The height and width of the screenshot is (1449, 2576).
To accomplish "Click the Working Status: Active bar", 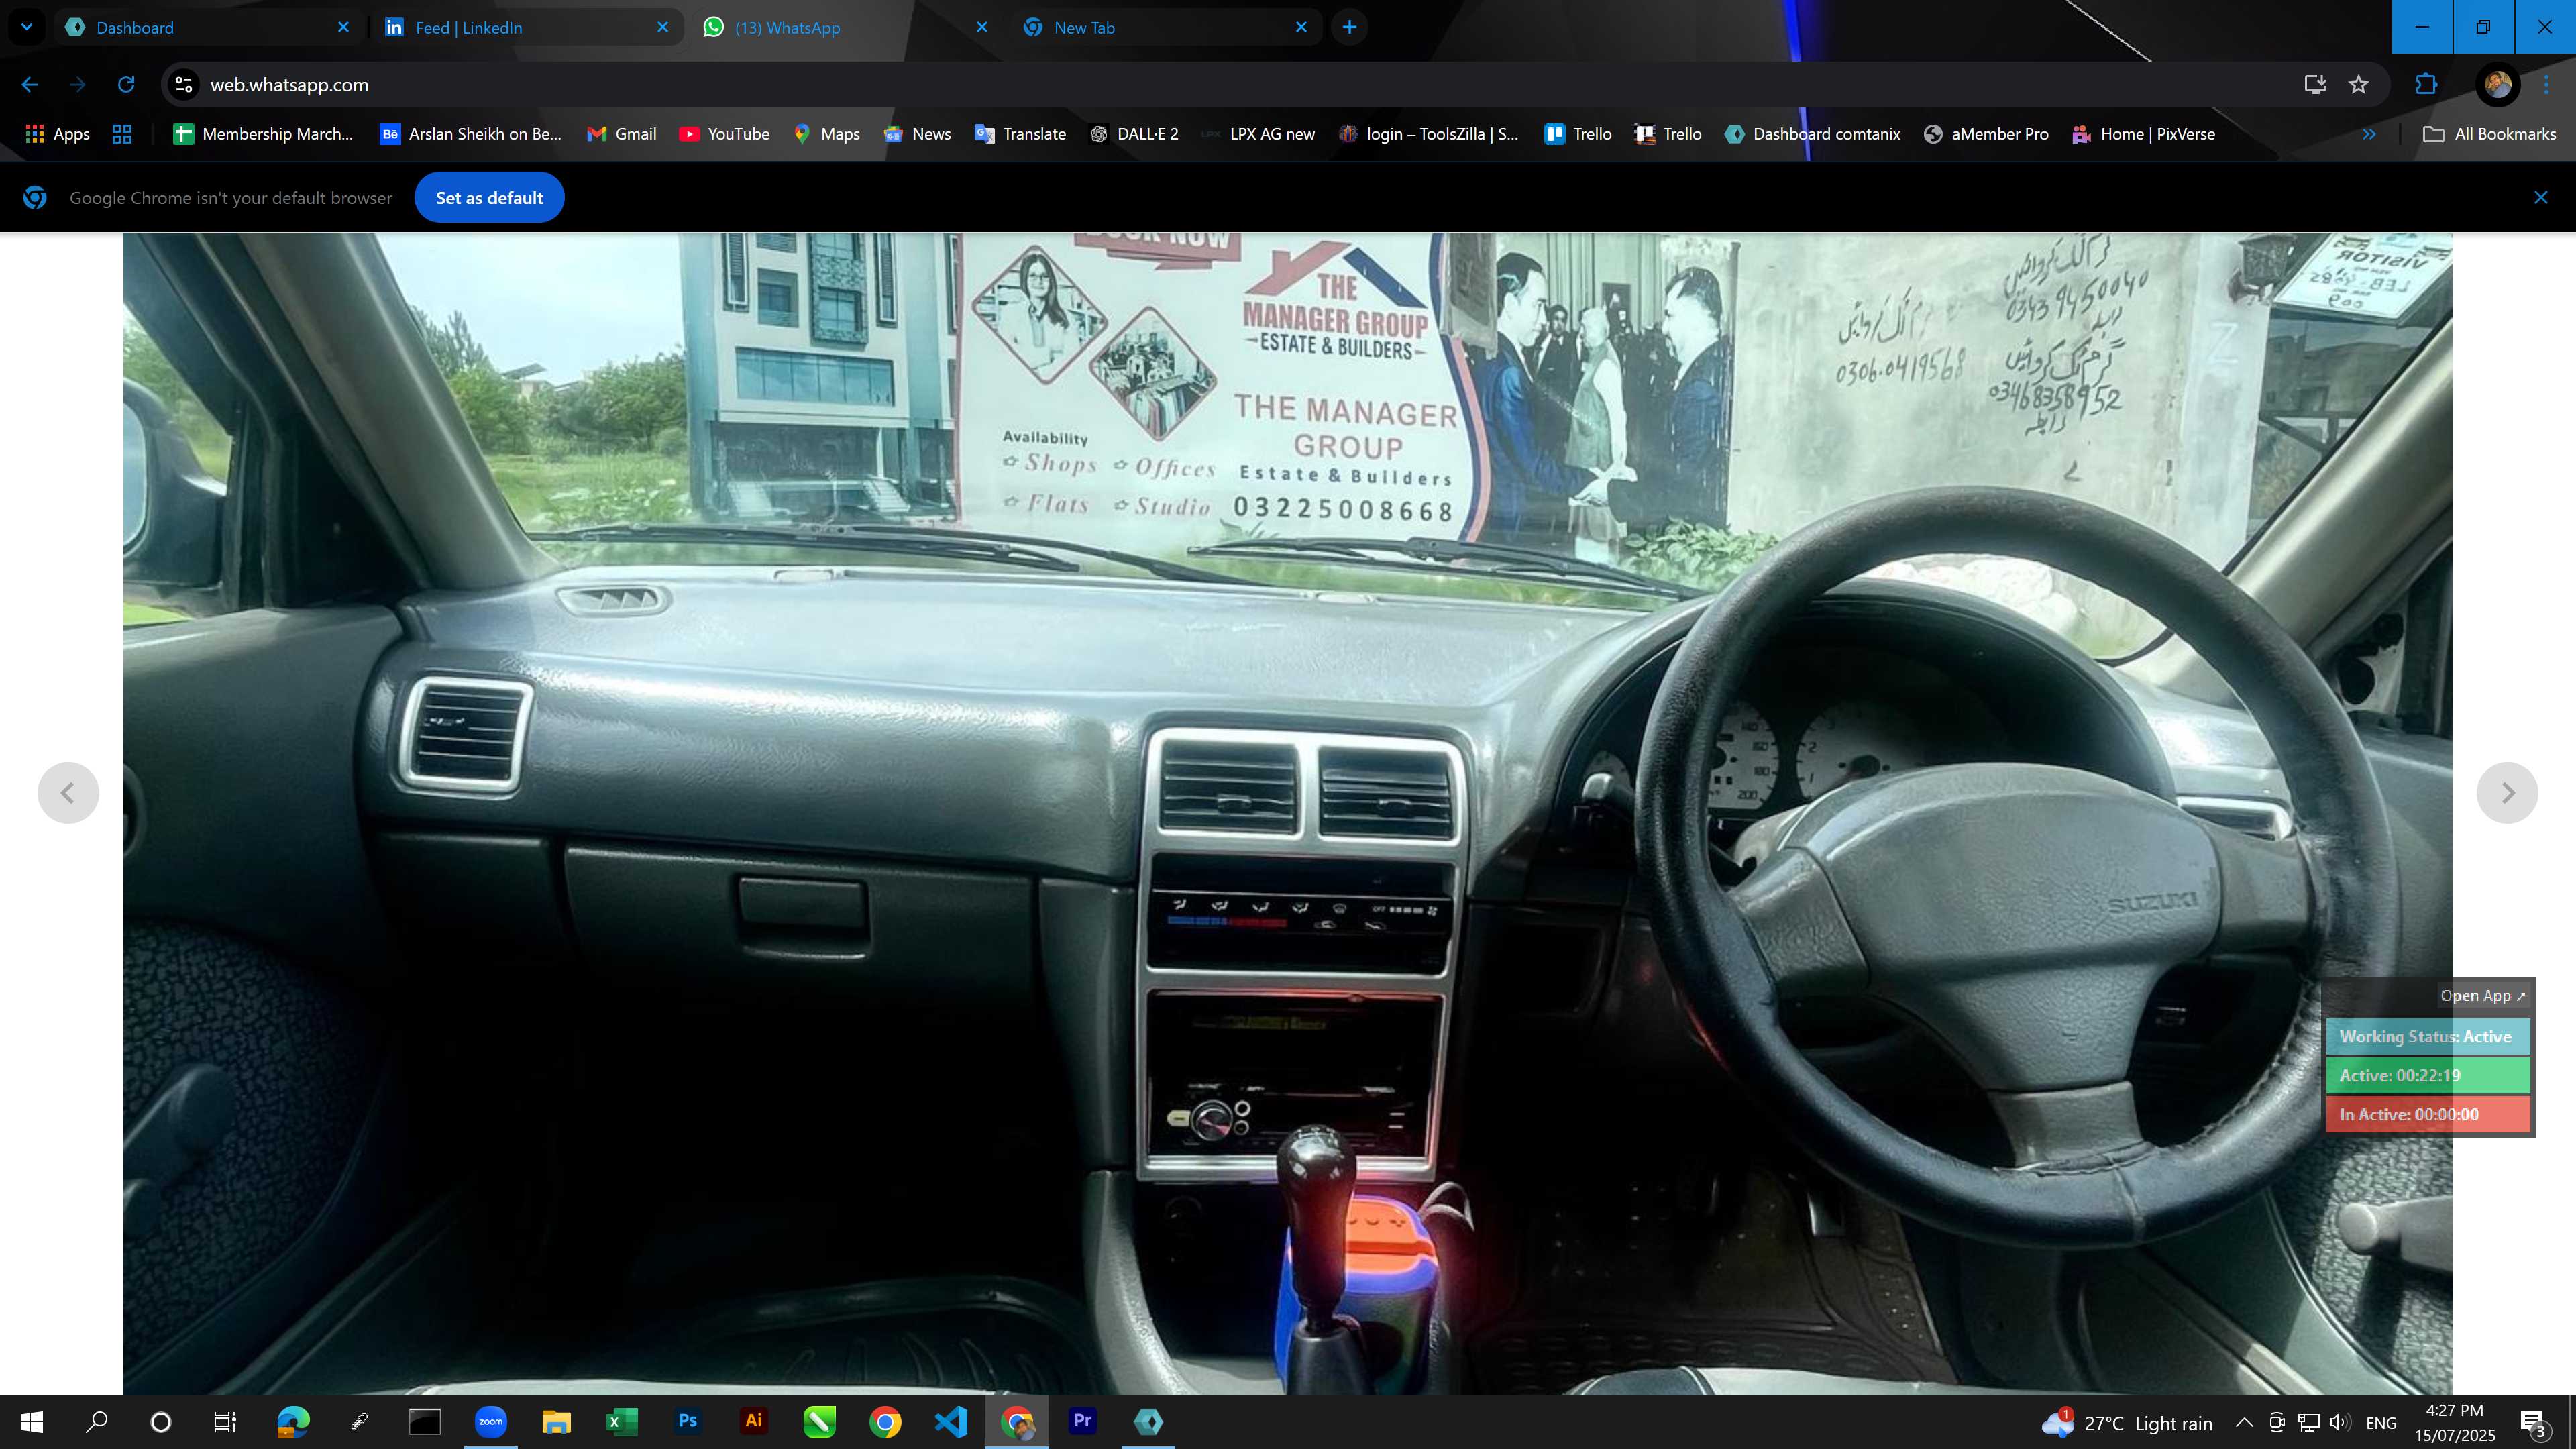I will pos(2427,1037).
